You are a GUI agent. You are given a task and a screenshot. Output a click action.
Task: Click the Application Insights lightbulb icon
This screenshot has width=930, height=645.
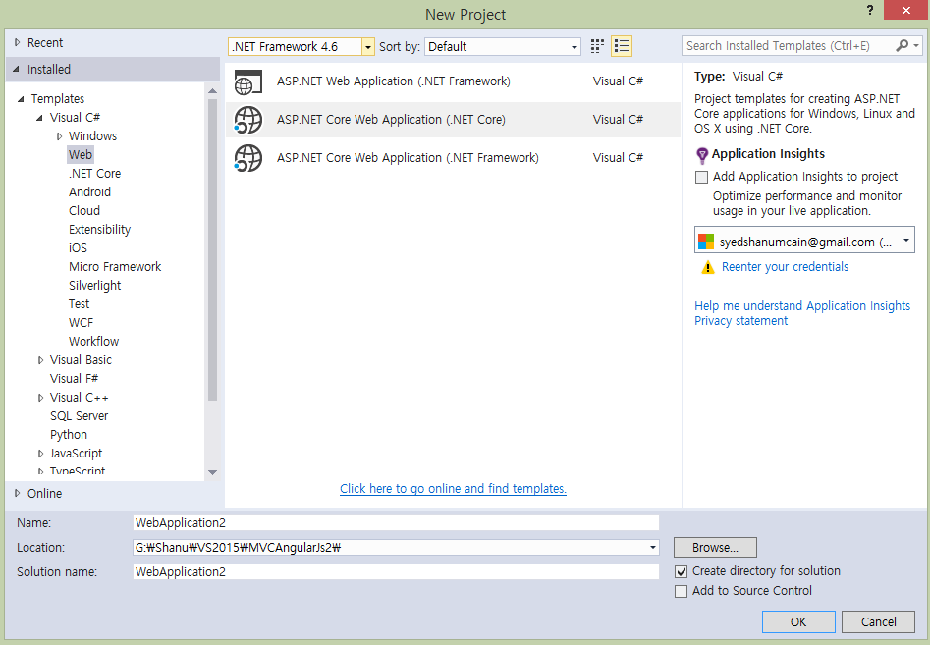point(702,155)
